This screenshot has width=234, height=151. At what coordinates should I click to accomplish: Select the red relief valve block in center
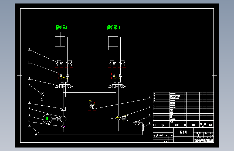[92, 105]
